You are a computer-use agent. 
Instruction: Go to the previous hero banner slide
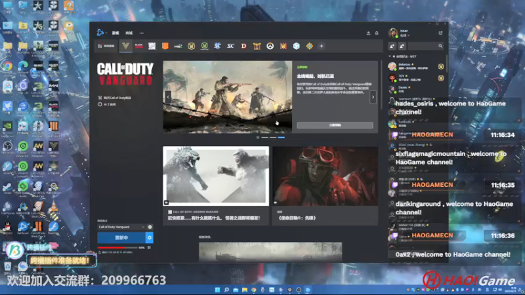click(x=168, y=97)
